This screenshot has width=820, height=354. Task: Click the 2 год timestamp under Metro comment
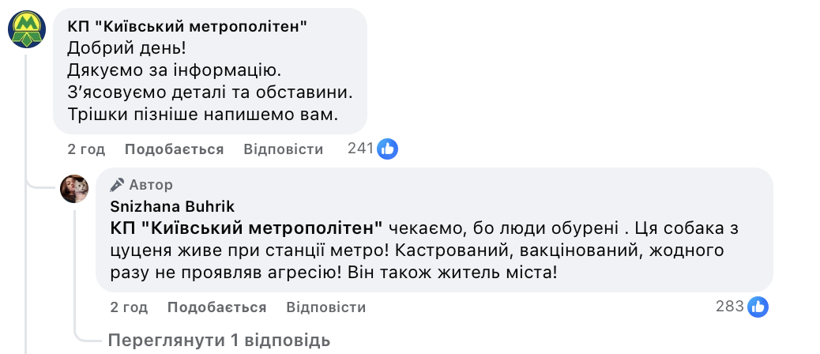point(86,149)
